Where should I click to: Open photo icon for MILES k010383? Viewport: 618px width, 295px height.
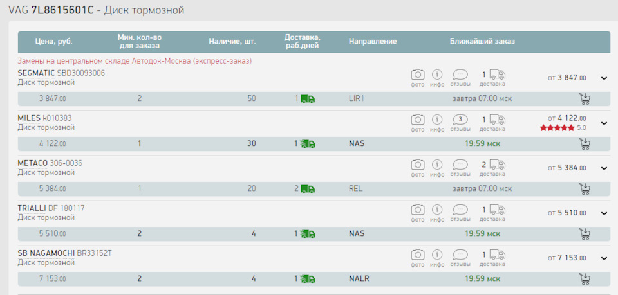418,119
